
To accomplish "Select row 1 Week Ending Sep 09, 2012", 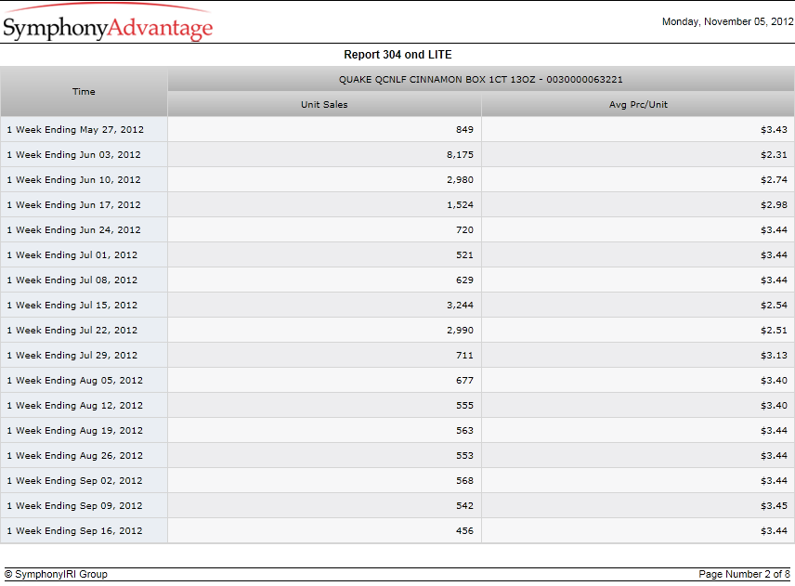I will coord(397,506).
